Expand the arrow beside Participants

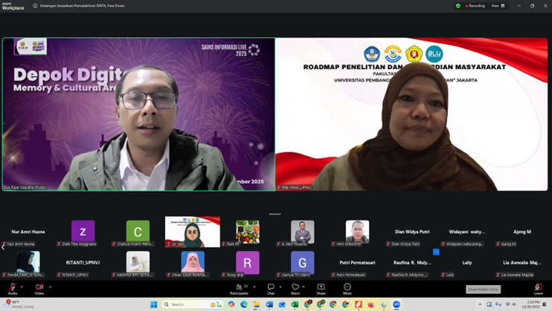coord(253,286)
